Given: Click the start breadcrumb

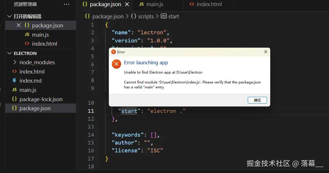Looking at the screenshot, I should click(x=174, y=16).
